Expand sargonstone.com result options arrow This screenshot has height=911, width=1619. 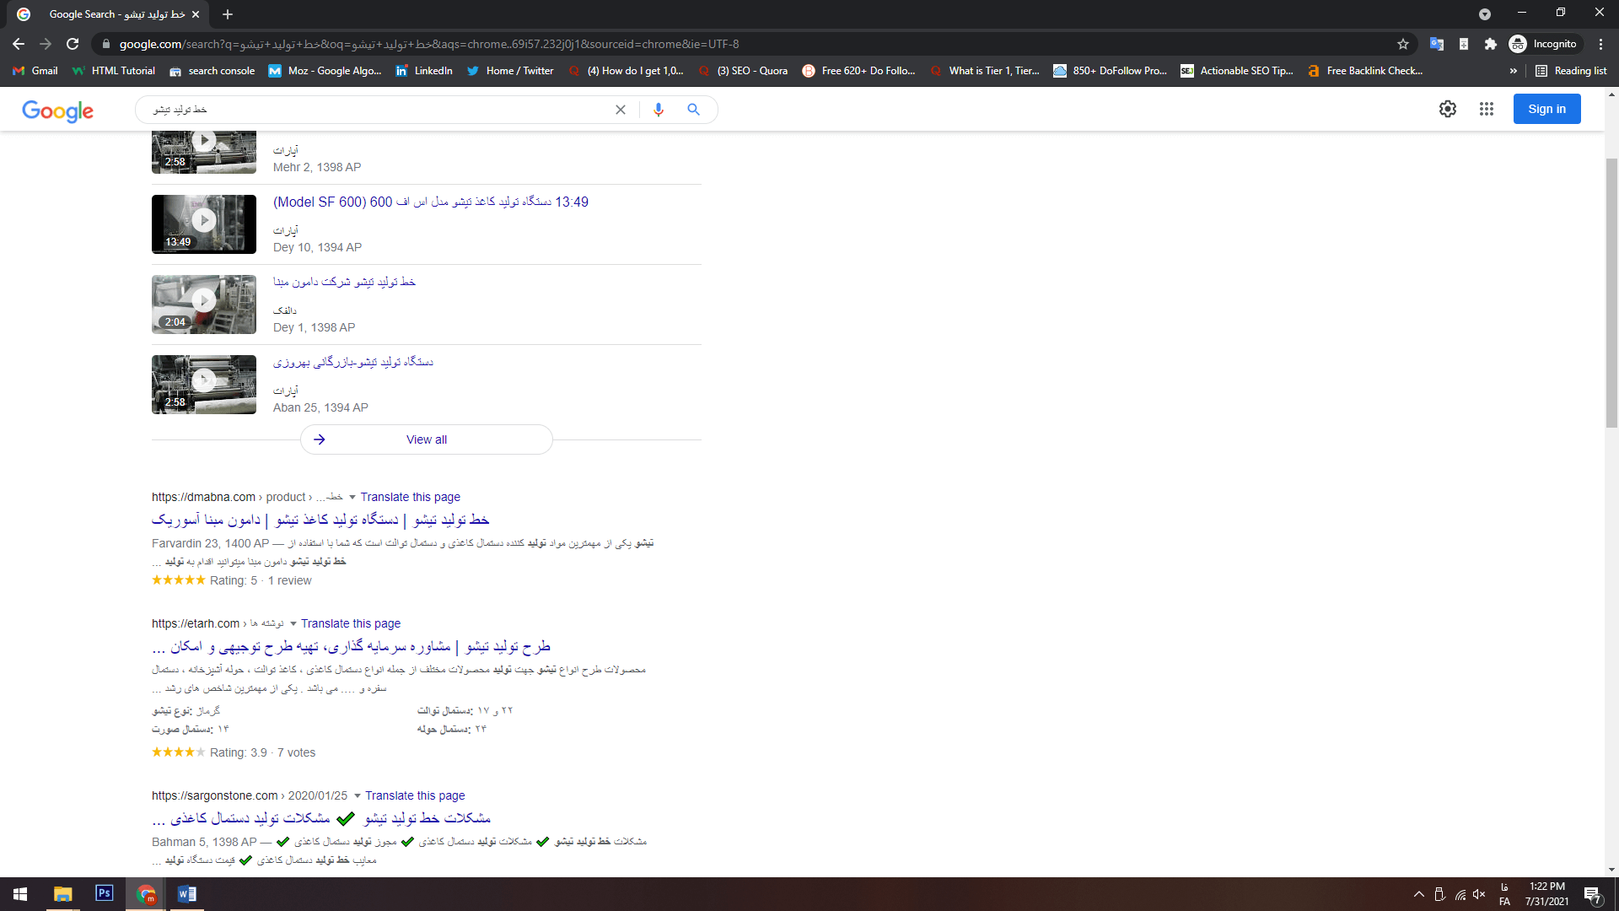(358, 796)
